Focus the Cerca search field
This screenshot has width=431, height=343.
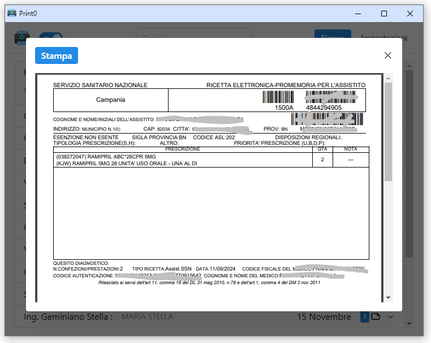pos(194,38)
